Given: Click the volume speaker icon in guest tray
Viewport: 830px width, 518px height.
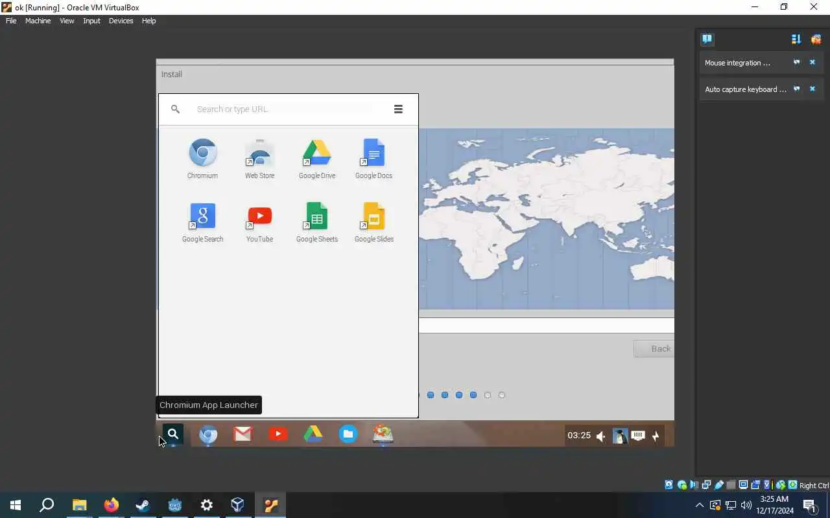Looking at the screenshot, I should click(601, 436).
